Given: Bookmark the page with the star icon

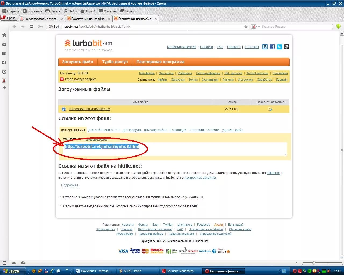Looking at the screenshot, I should pos(246,27).
